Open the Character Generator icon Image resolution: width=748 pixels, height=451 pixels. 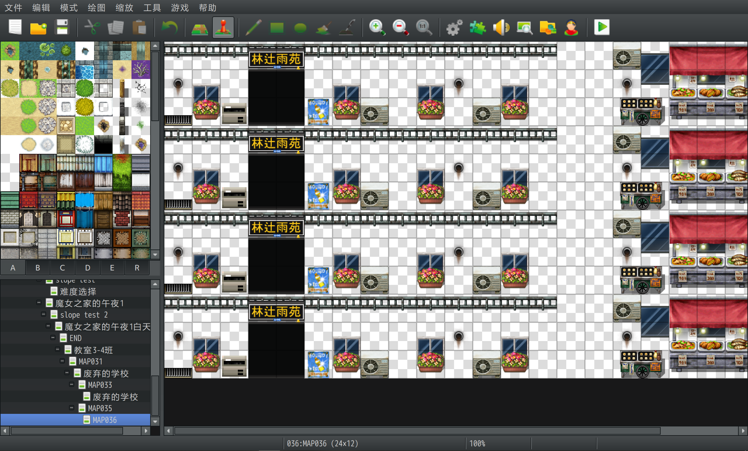(x=571, y=27)
